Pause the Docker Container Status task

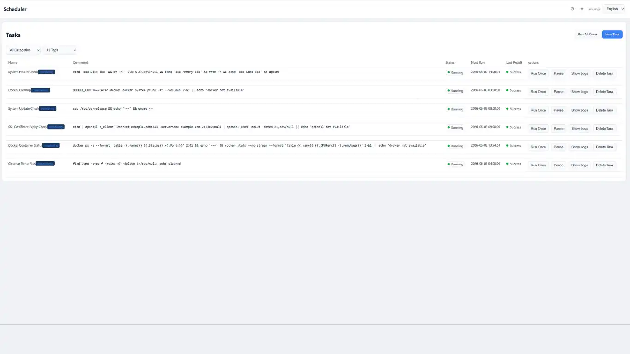tap(559, 147)
